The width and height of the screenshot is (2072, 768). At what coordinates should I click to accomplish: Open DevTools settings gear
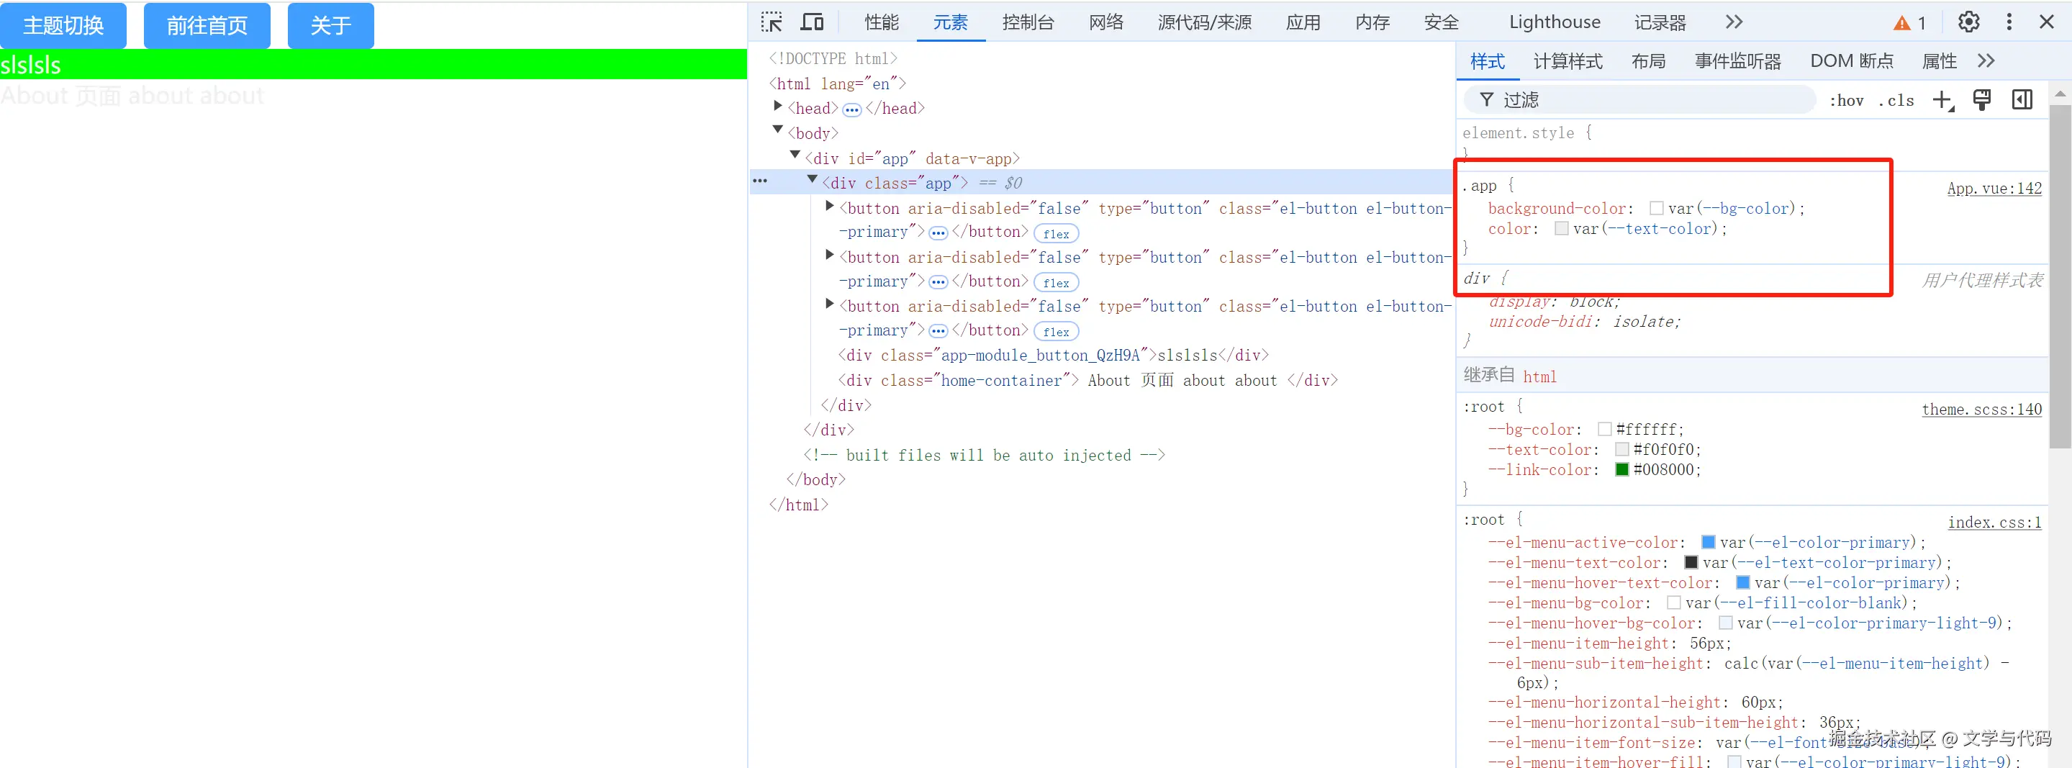point(1968,22)
